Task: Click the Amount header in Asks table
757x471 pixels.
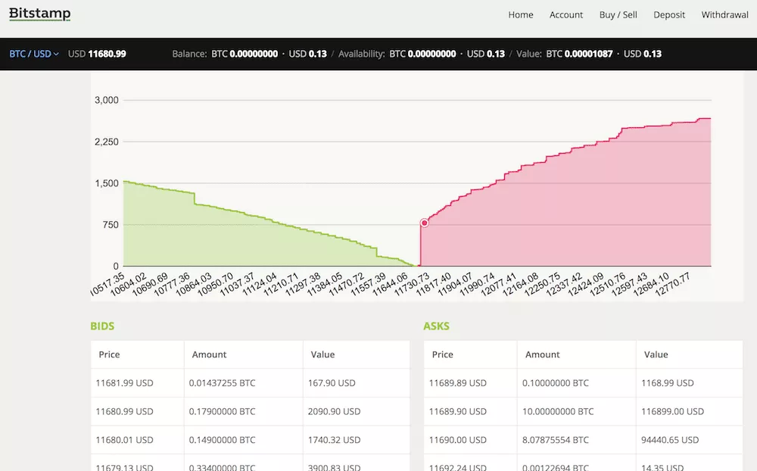Action: pyautogui.click(x=542, y=354)
